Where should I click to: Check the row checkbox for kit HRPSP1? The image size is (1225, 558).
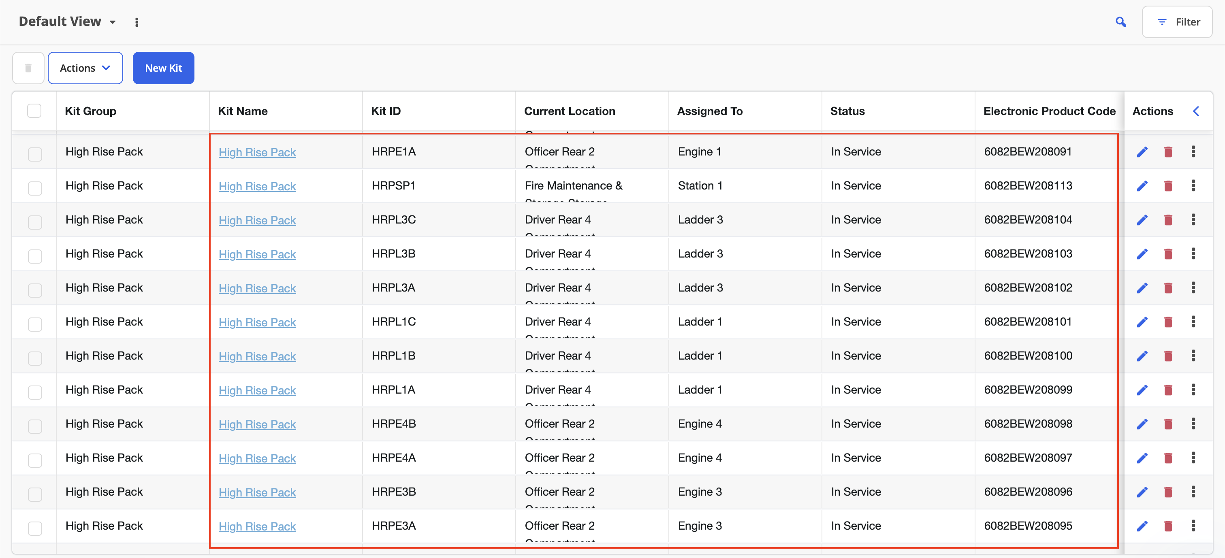coord(35,188)
